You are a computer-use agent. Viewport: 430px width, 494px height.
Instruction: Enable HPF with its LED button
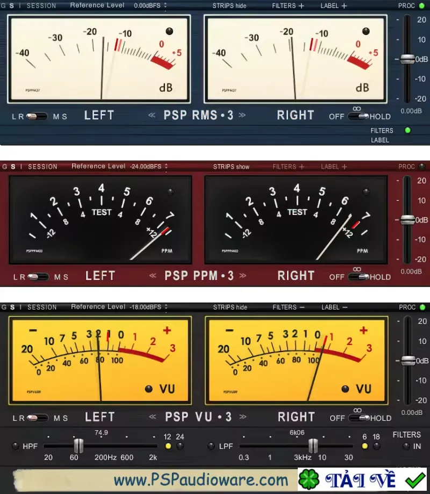15,446
